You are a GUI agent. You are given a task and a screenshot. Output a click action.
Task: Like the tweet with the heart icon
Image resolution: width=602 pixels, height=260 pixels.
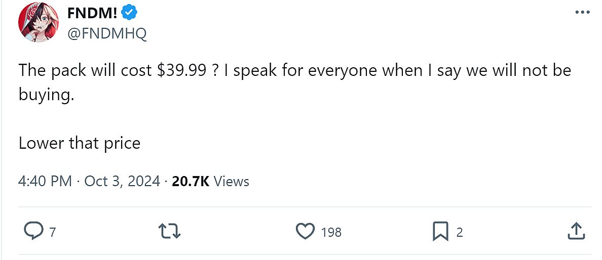coord(305,232)
